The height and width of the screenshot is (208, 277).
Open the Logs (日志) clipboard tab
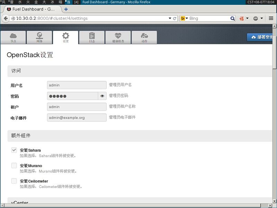(92, 37)
